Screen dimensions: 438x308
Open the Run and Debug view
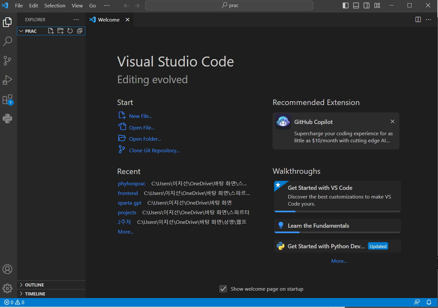pos(7,80)
